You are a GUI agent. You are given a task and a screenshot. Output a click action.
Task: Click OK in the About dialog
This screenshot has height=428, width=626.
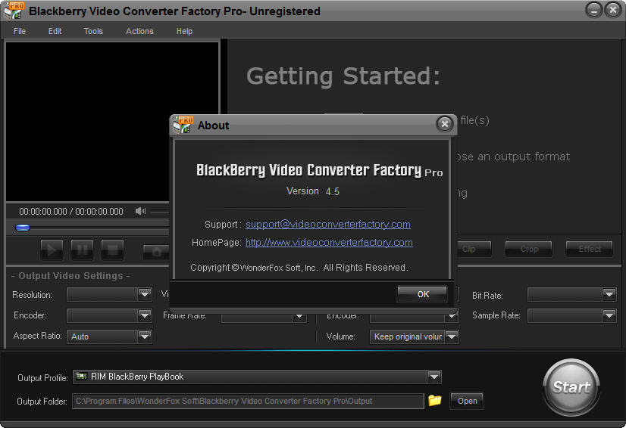(422, 294)
